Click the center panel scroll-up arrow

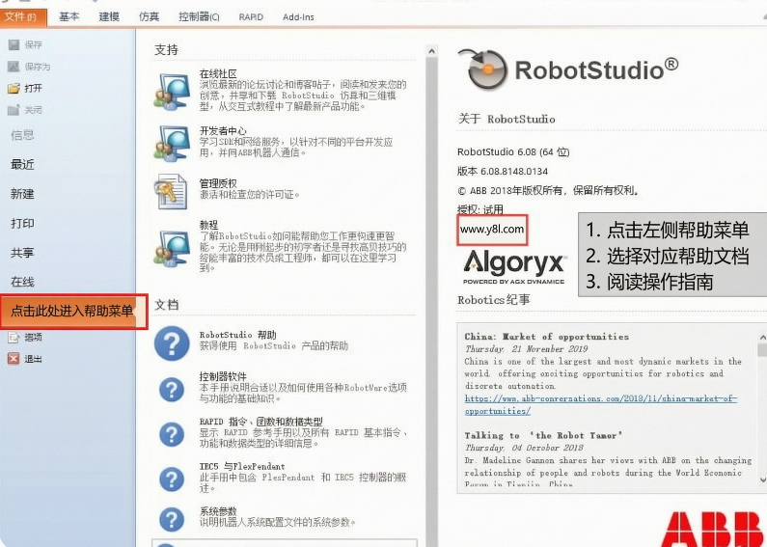[x=431, y=51]
